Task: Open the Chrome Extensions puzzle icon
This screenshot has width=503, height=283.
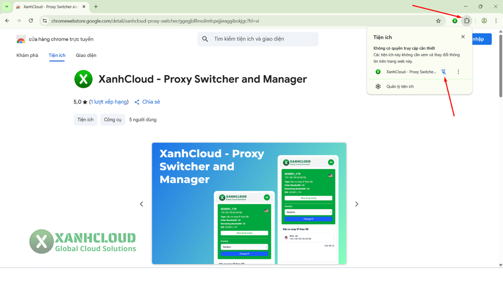Action: tap(466, 21)
